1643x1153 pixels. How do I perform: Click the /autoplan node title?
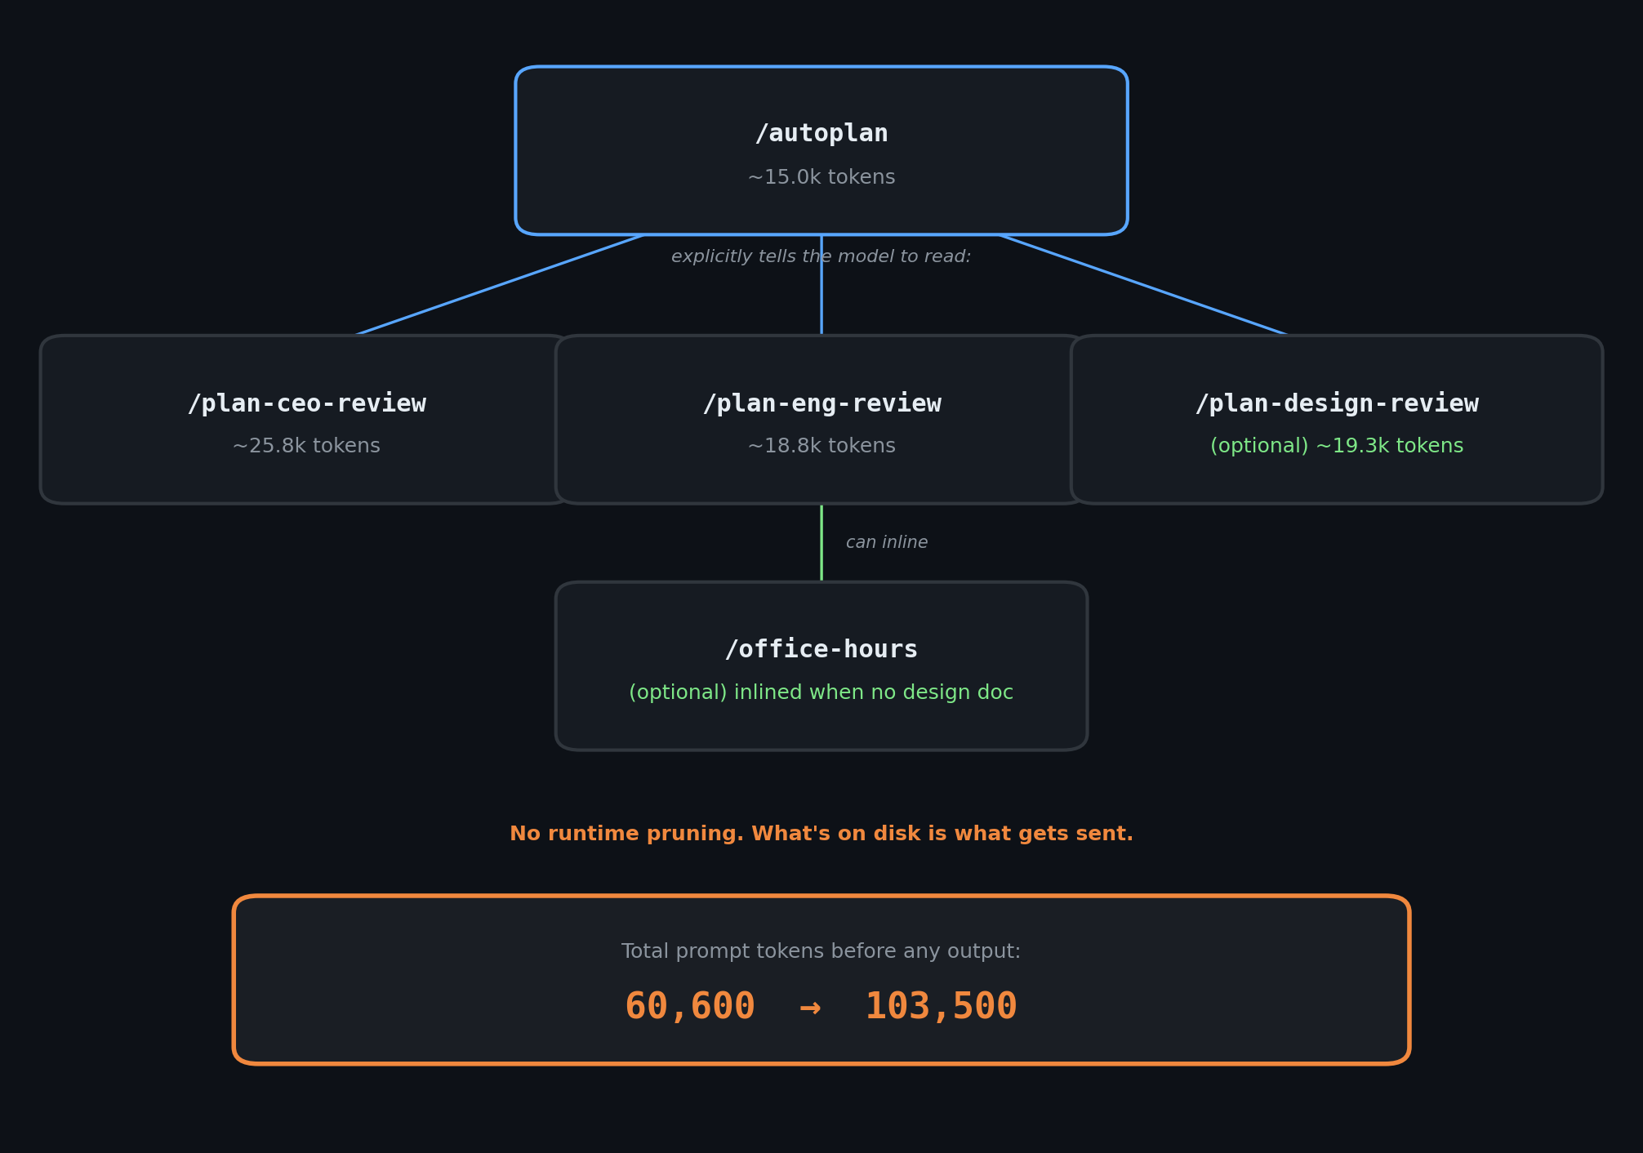(x=821, y=134)
